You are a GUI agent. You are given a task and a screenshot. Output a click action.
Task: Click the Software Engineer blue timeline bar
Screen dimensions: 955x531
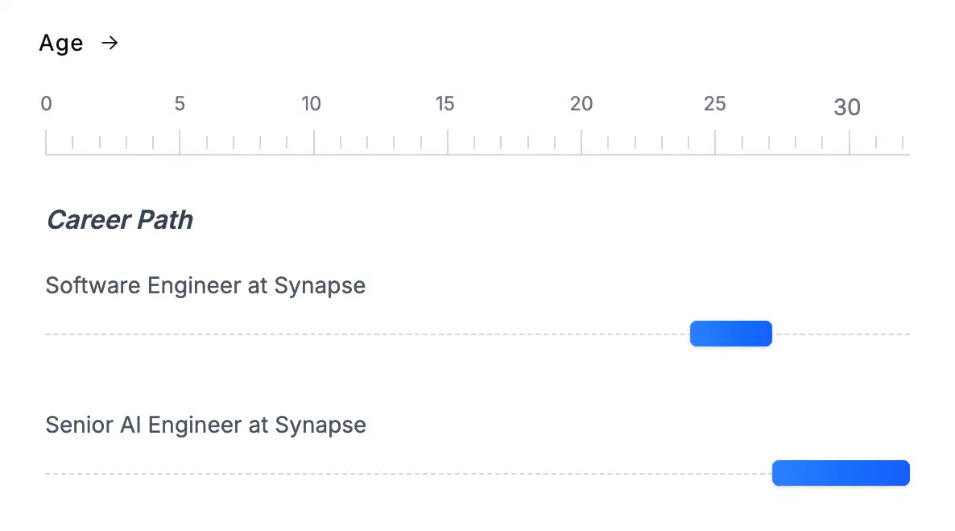pyautogui.click(x=731, y=334)
